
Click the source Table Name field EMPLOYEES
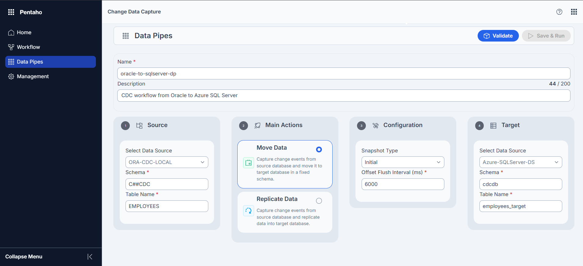[167, 206]
